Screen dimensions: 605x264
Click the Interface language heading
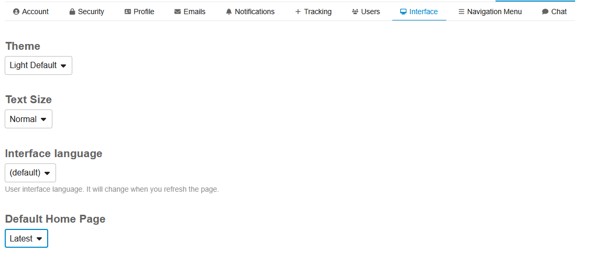pyautogui.click(x=53, y=153)
